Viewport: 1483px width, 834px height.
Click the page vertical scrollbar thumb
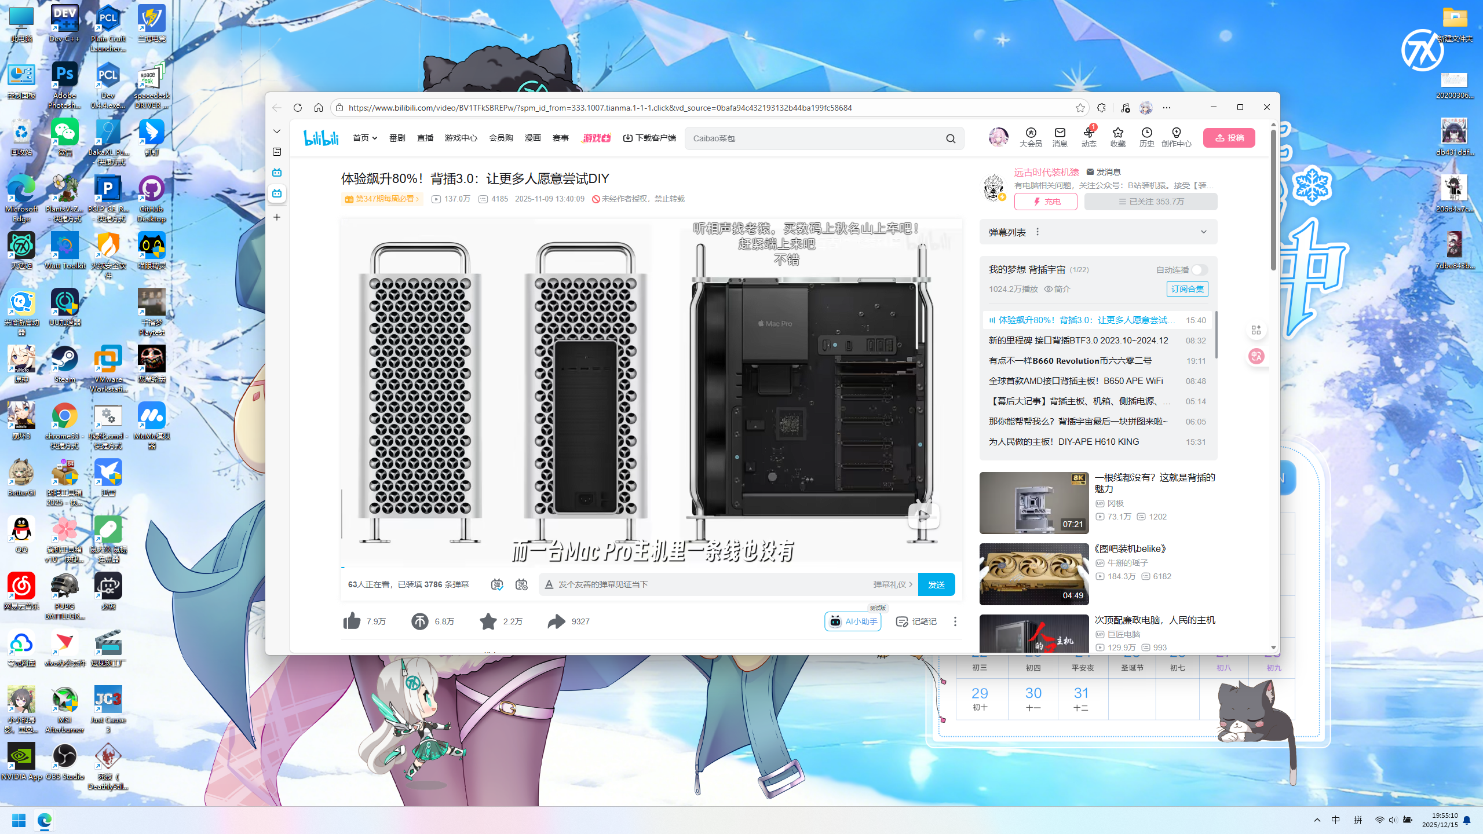pyautogui.click(x=1273, y=200)
